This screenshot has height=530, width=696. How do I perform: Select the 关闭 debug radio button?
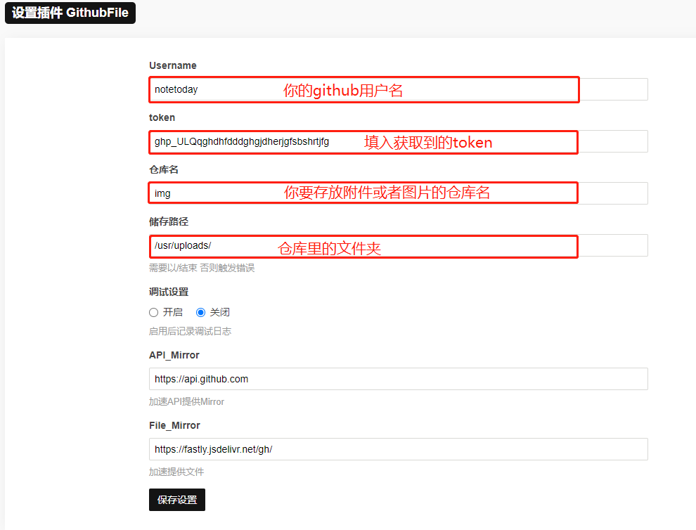click(200, 313)
